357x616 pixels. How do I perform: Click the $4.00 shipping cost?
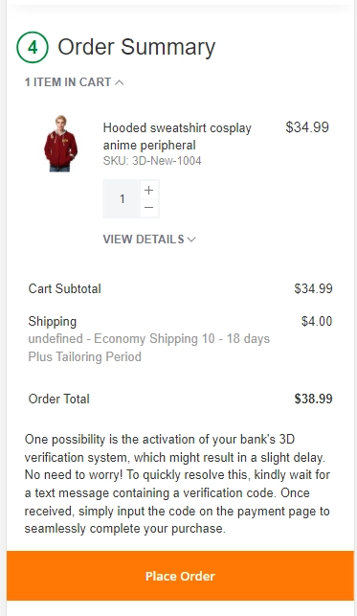pyautogui.click(x=317, y=321)
